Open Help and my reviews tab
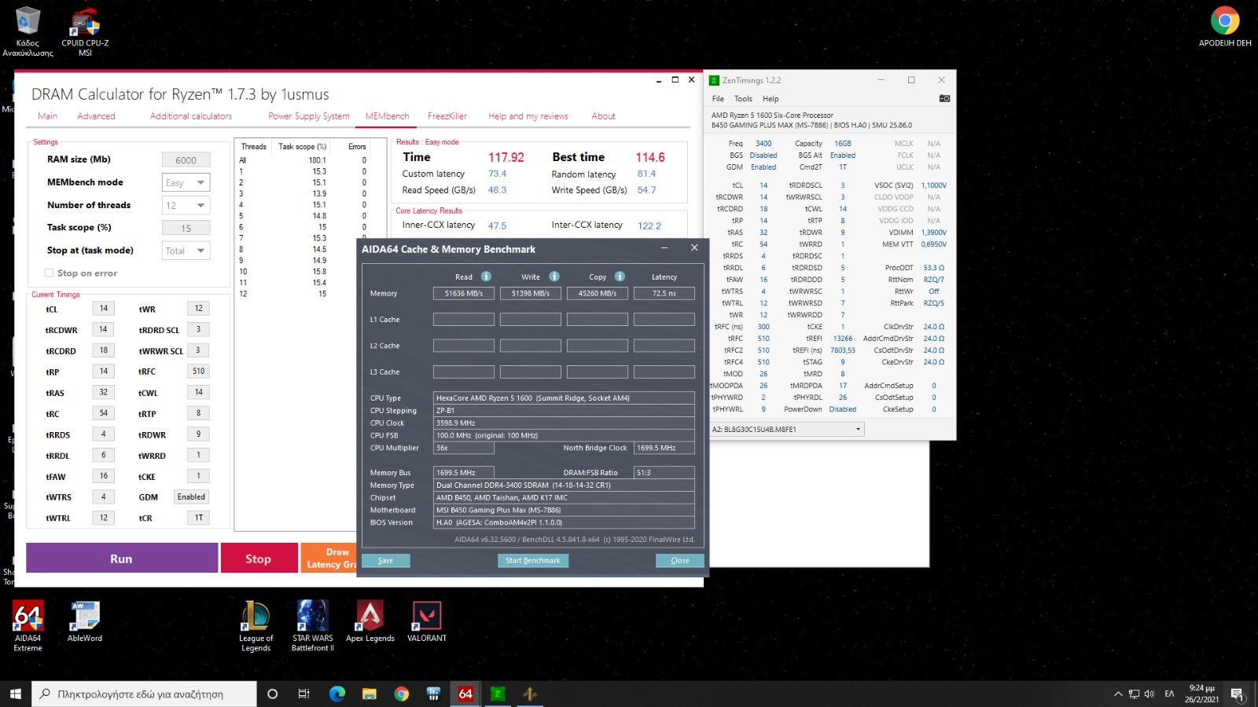Image resolution: width=1258 pixels, height=707 pixels. (528, 116)
